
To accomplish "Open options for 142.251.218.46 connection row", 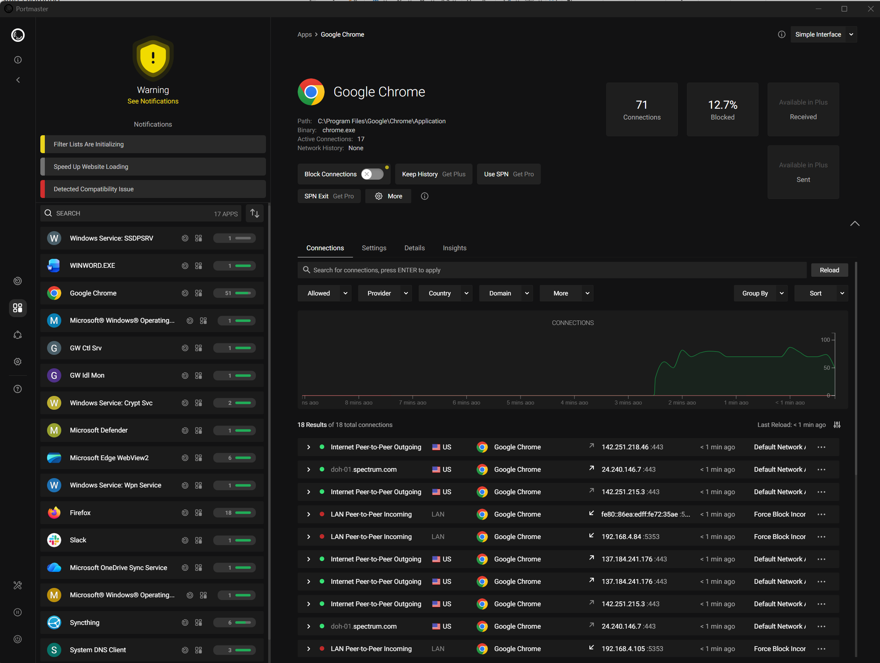I will tap(821, 447).
